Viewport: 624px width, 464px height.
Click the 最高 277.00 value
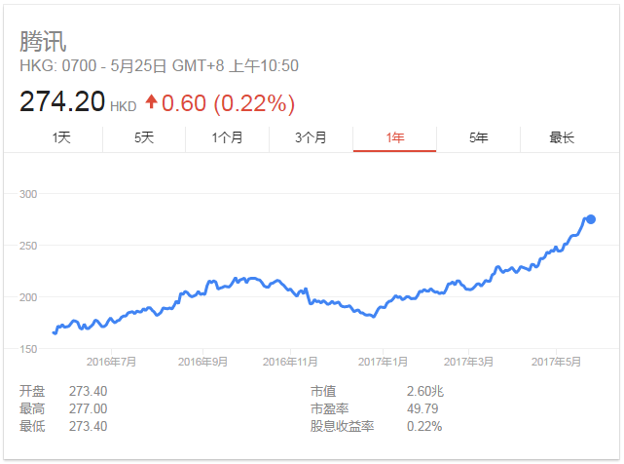[x=88, y=408]
